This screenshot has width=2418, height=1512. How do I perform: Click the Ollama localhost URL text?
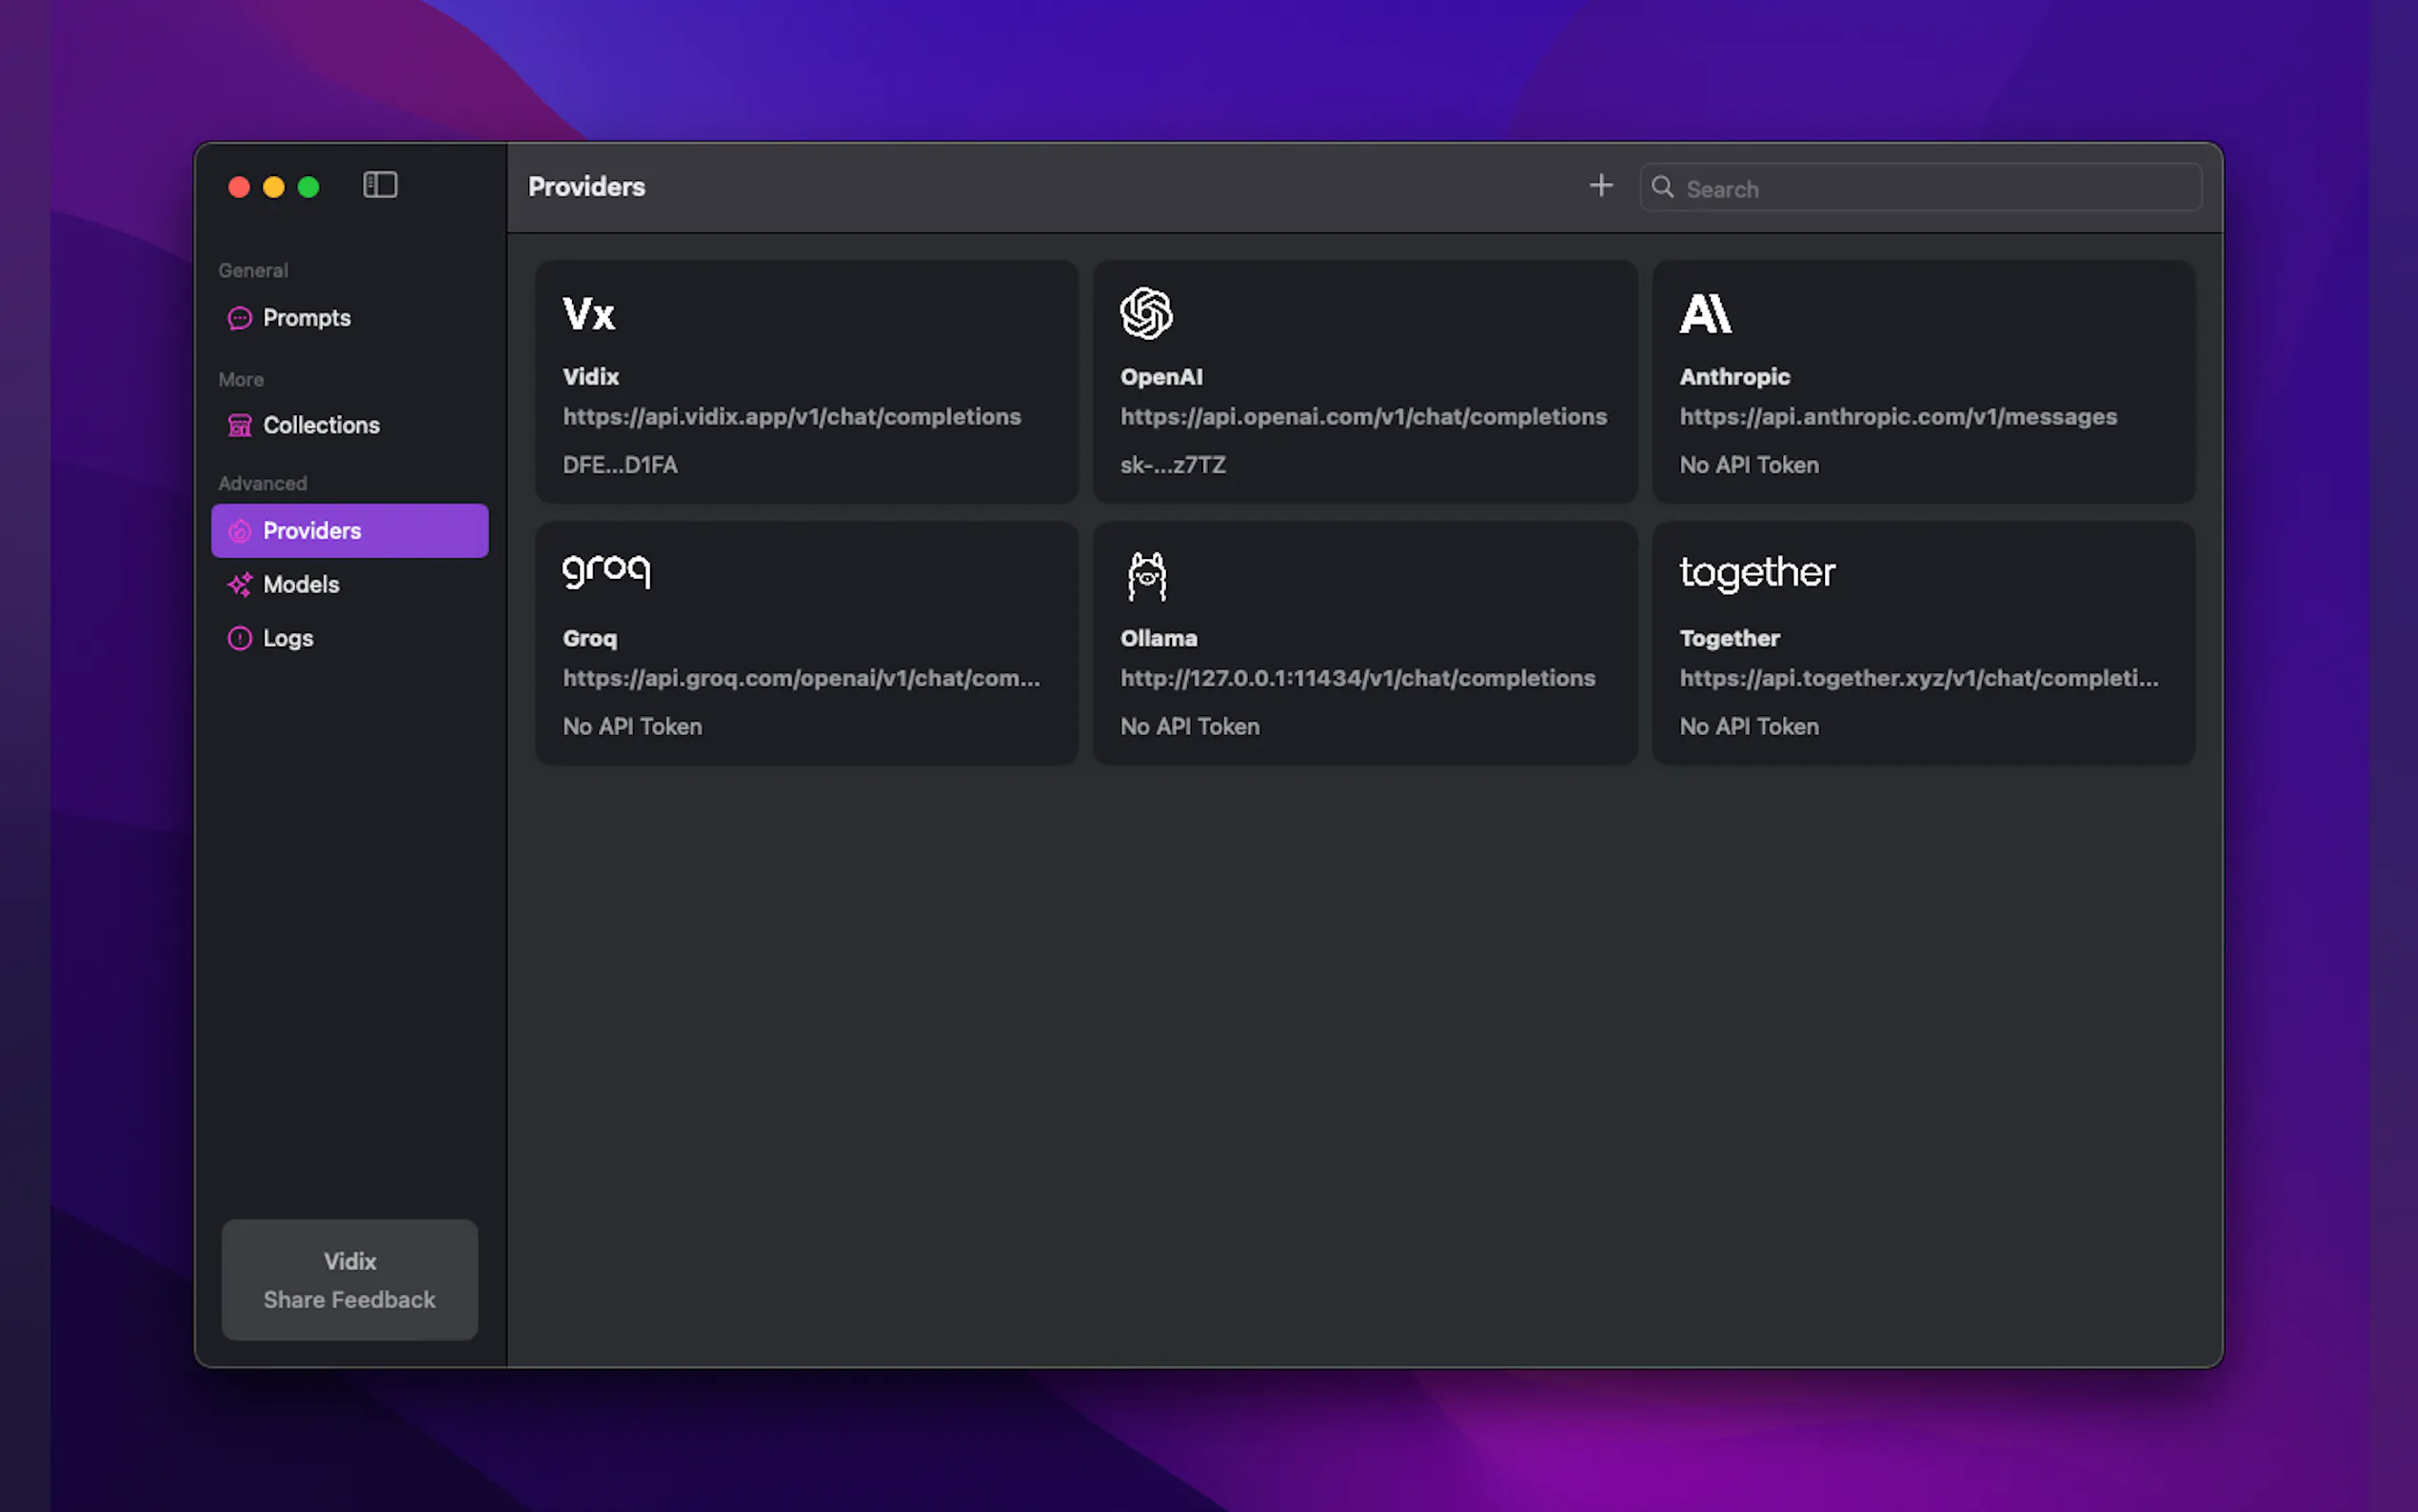(1357, 678)
